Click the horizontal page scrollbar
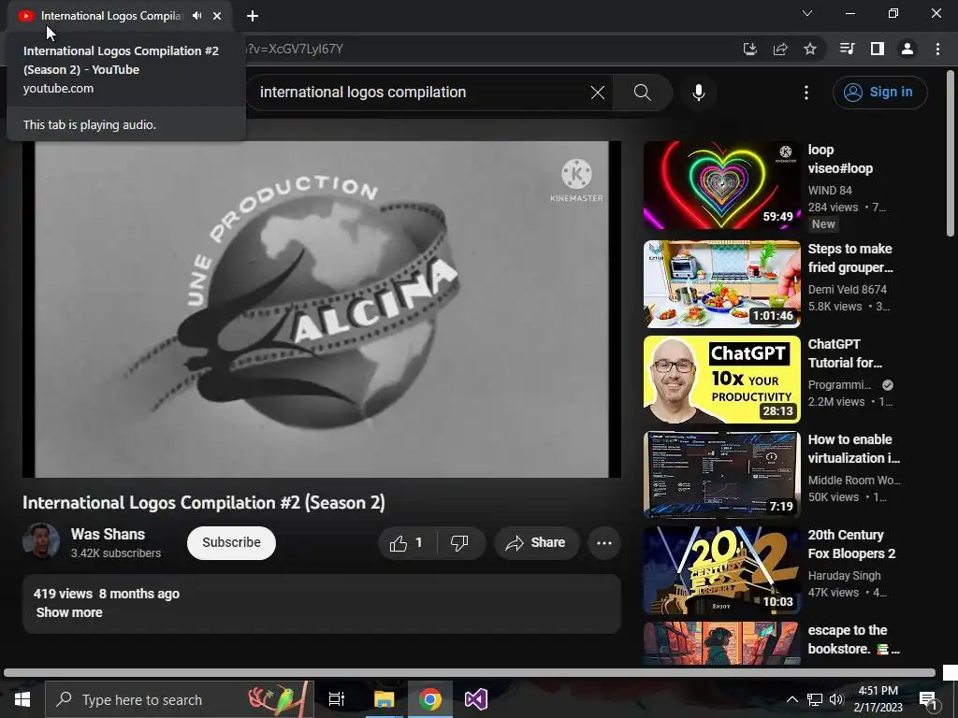This screenshot has height=718, width=958. pos(470,673)
